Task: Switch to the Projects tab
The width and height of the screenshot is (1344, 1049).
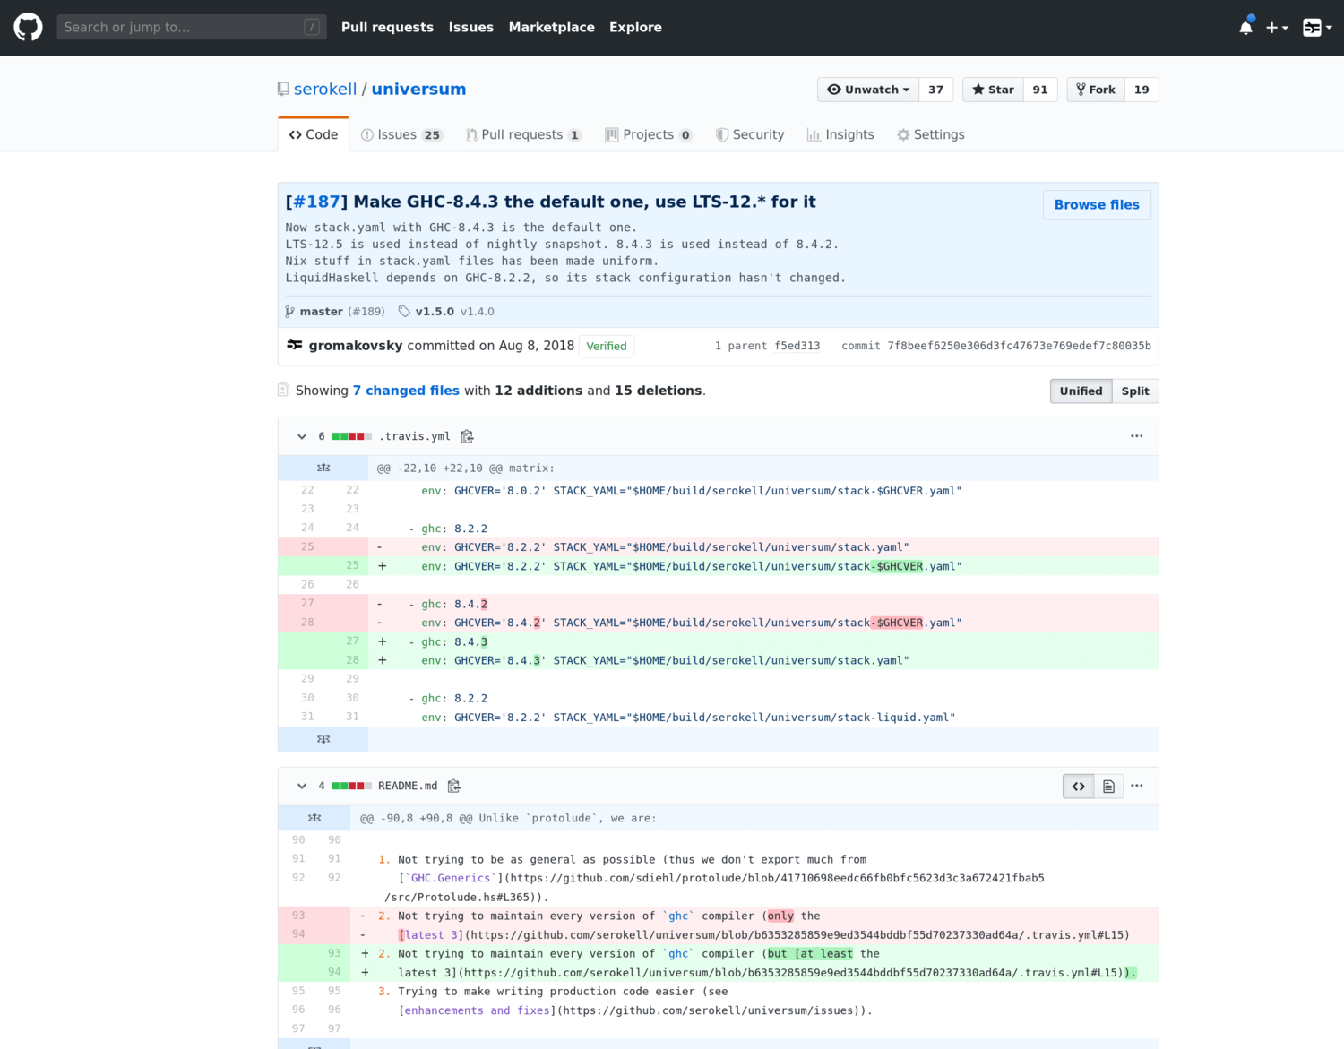Action: [x=649, y=134]
